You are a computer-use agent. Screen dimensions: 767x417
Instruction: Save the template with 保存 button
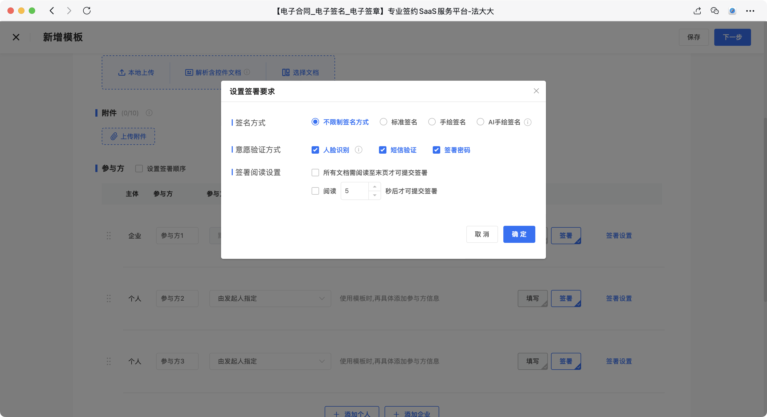pos(693,37)
